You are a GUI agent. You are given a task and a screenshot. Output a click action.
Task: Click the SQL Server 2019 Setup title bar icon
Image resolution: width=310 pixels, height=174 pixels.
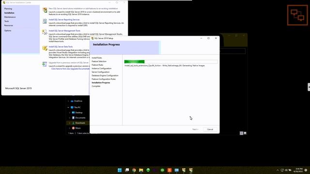click(x=93, y=38)
